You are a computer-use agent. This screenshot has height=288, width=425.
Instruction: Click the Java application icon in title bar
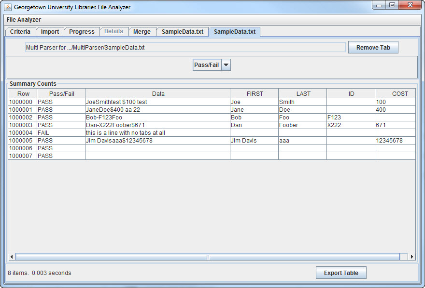point(8,7)
